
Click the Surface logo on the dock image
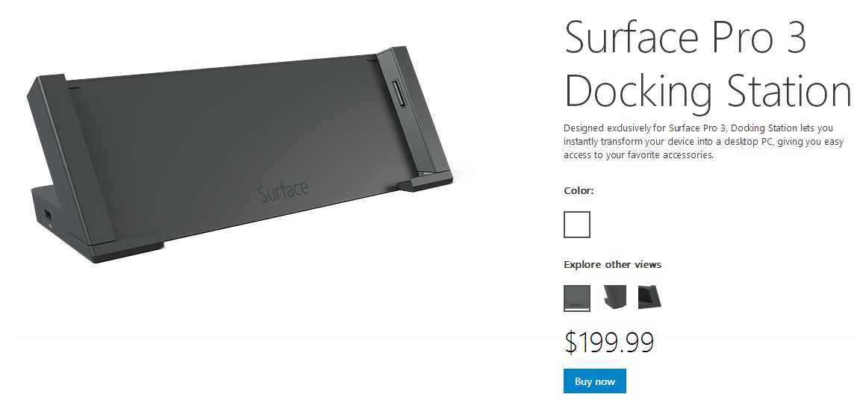coord(283,191)
